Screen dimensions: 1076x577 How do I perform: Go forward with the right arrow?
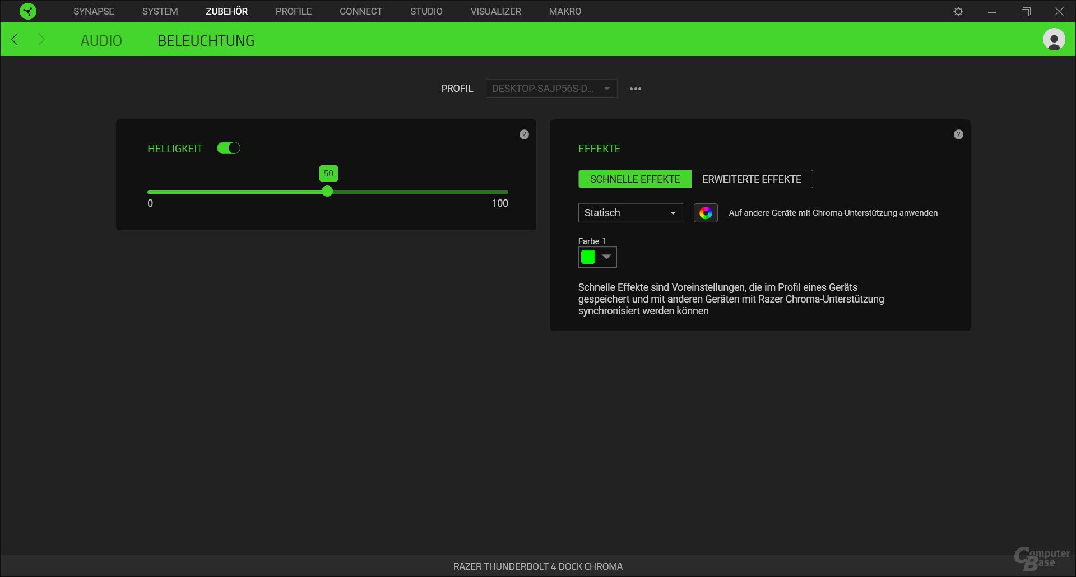pos(41,39)
